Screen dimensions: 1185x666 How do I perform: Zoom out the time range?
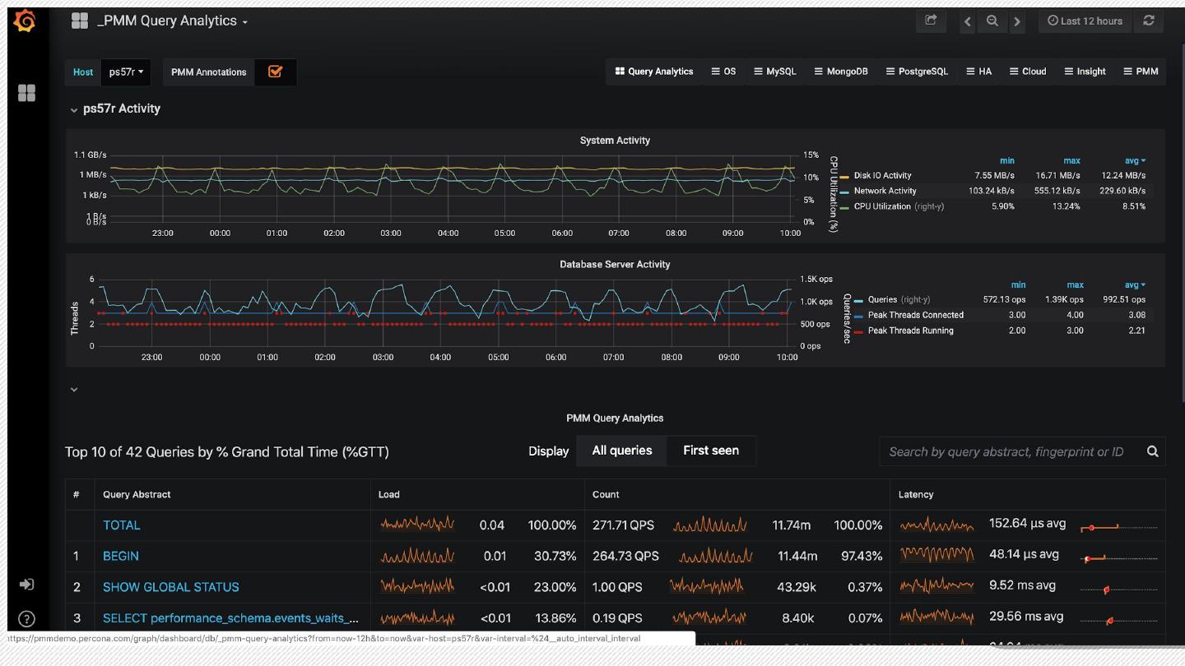(992, 21)
